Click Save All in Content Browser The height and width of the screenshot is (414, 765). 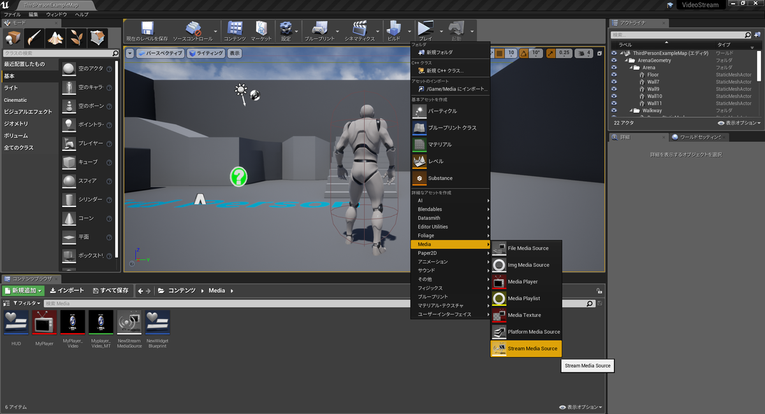[x=110, y=290]
